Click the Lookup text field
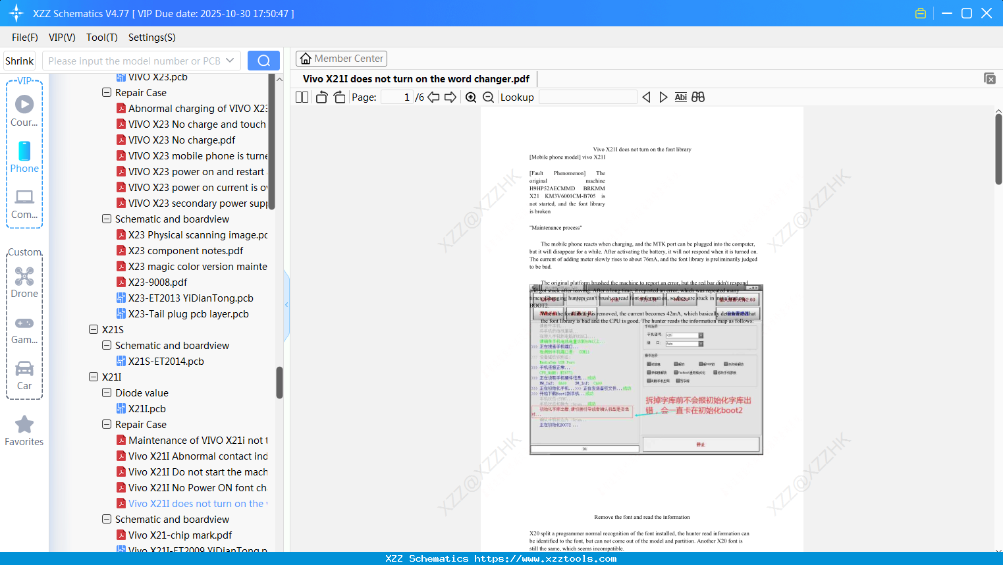Screen dimensions: 1003x565 tap(587, 97)
